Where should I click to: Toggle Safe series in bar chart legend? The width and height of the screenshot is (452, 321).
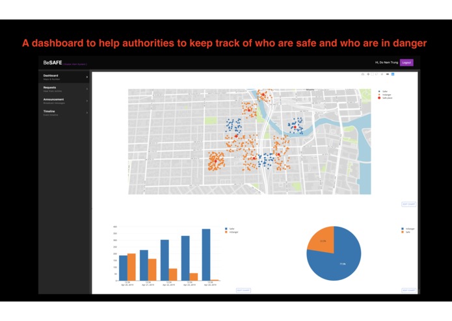[x=230, y=229]
